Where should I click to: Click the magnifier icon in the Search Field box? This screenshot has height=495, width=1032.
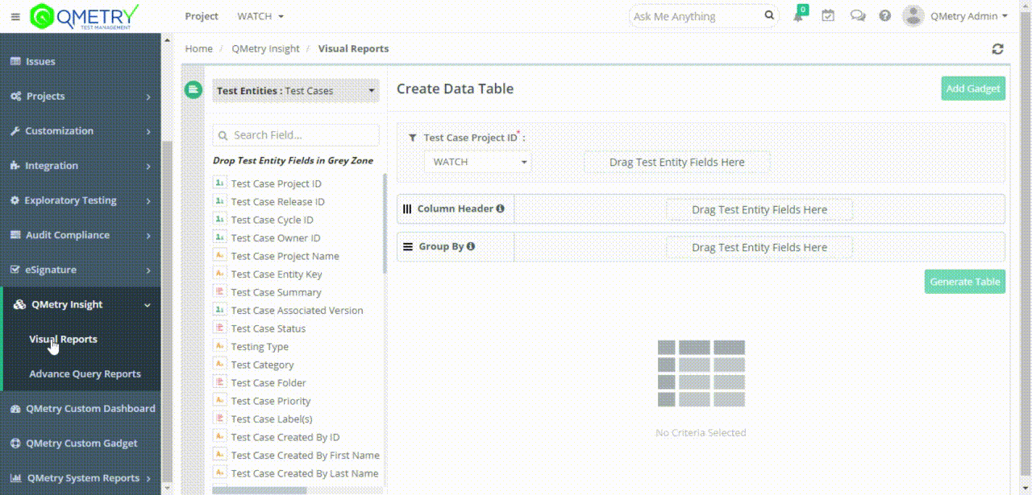pos(223,135)
